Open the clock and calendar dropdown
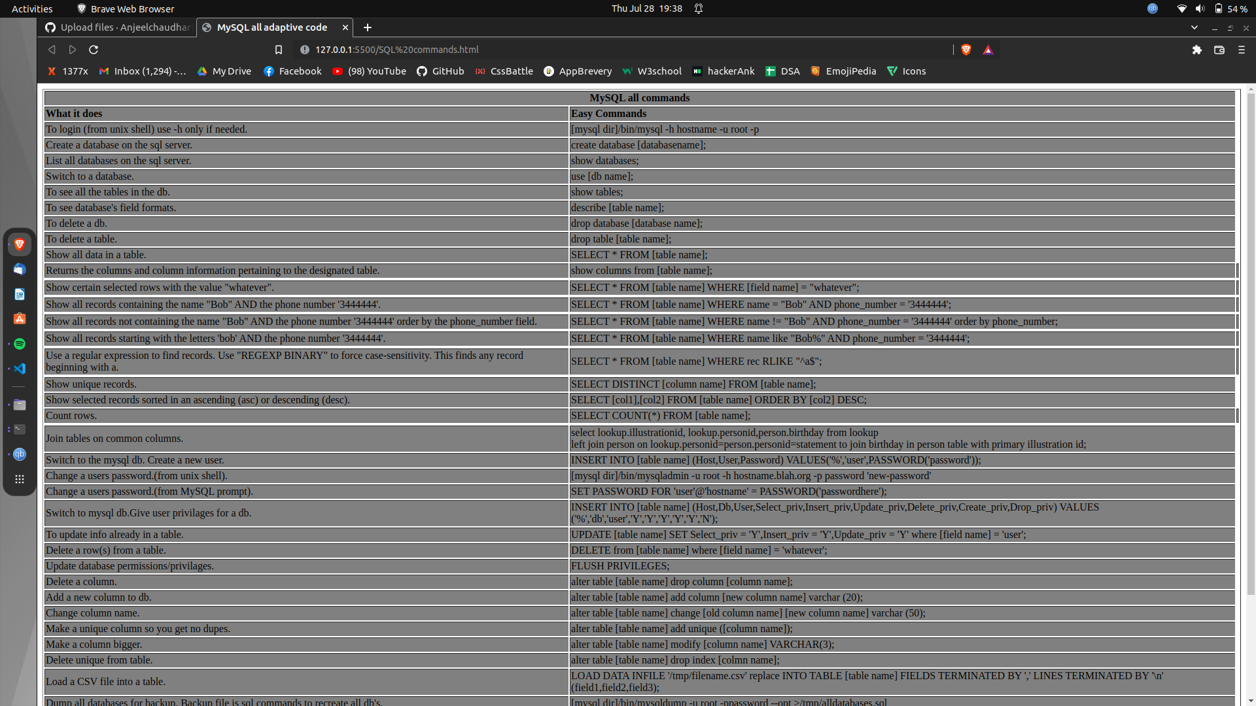This screenshot has height=706, width=1256. tap(646, 8)
